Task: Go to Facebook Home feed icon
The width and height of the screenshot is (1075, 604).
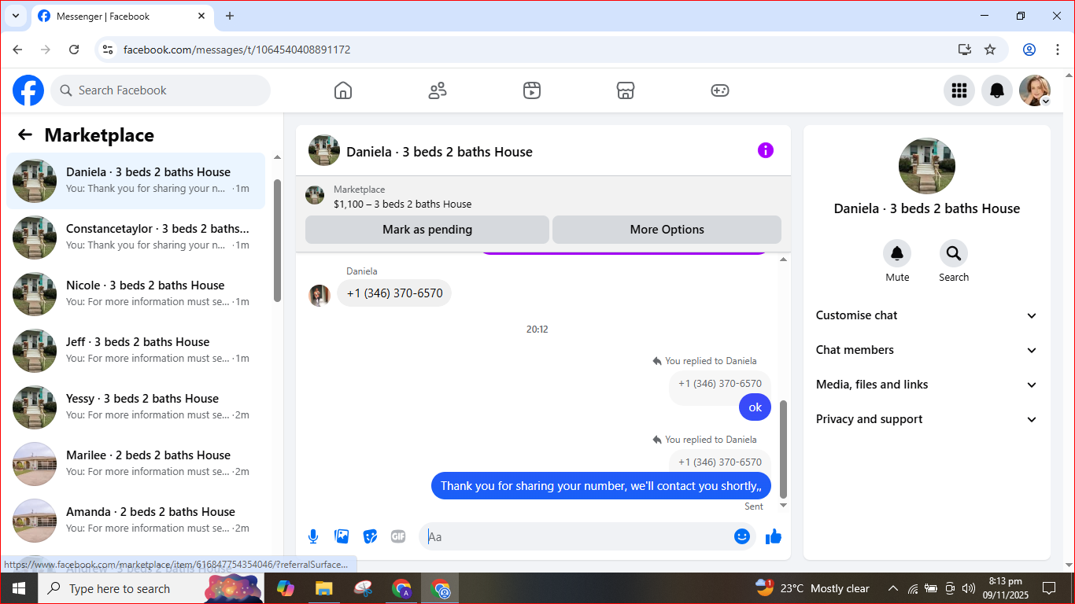Action: tap(343, 90)
